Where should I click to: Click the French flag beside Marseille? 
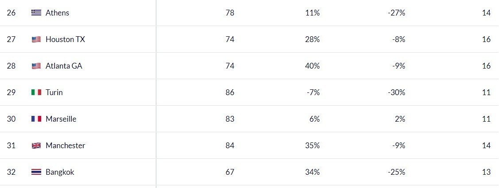point(36,119)
